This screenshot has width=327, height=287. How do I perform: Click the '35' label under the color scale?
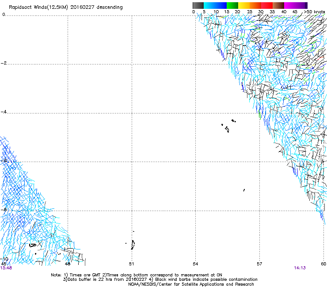tap(272, 12)
